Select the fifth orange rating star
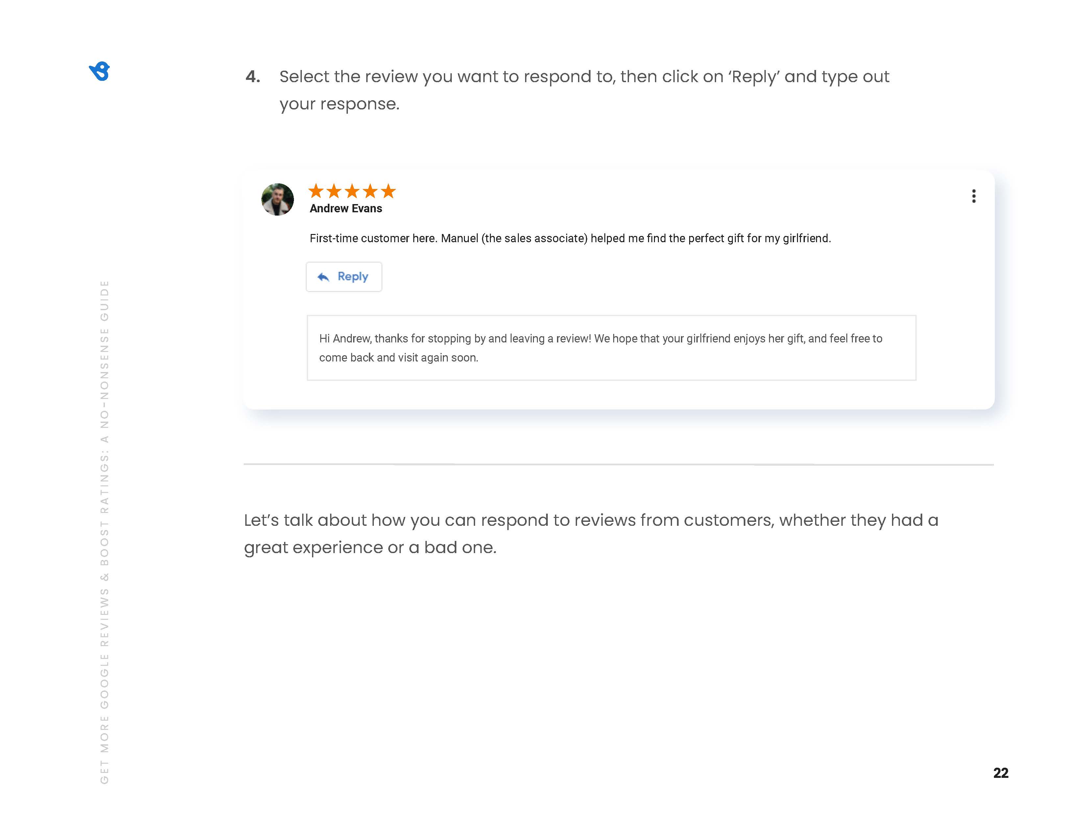This screenshot has height=838, width=1085. tap(388, 191)
